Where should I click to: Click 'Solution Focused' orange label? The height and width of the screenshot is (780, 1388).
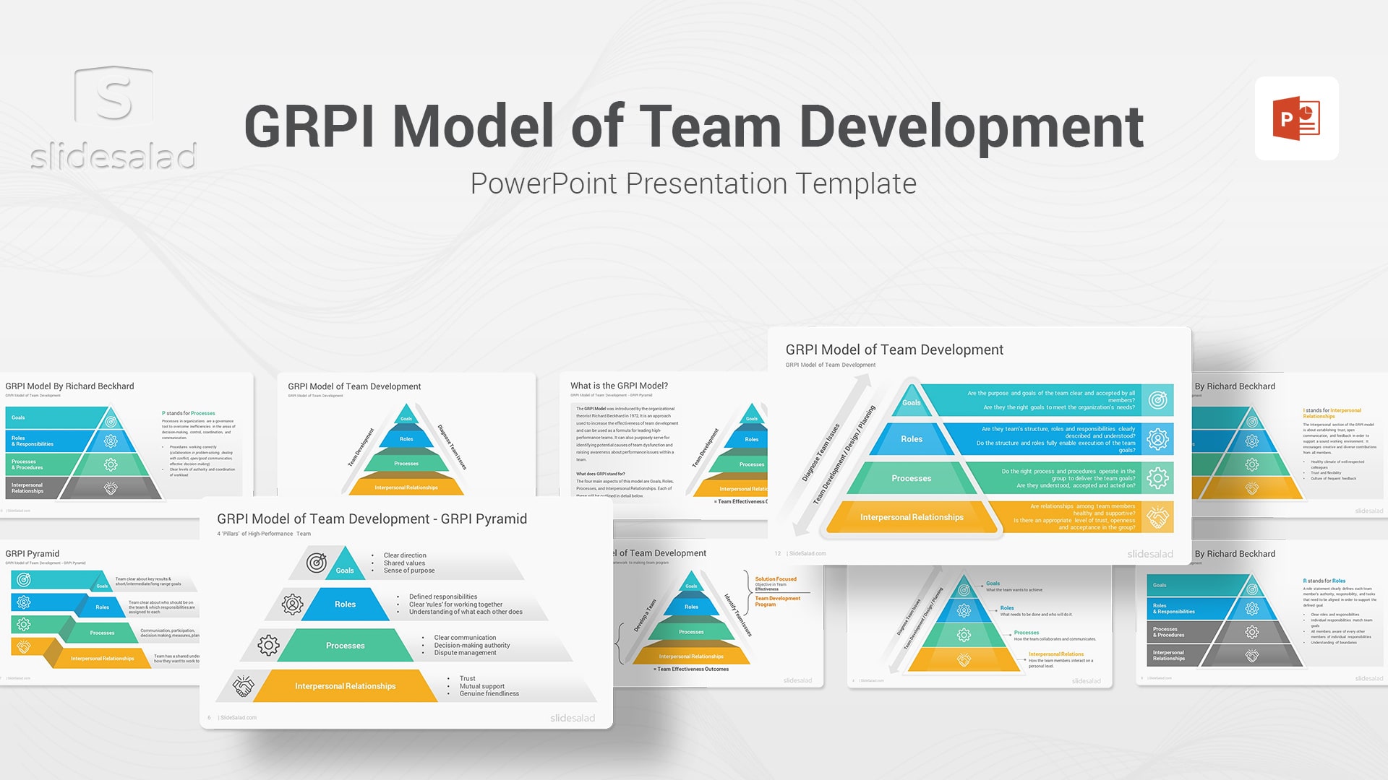coord(776,579)
